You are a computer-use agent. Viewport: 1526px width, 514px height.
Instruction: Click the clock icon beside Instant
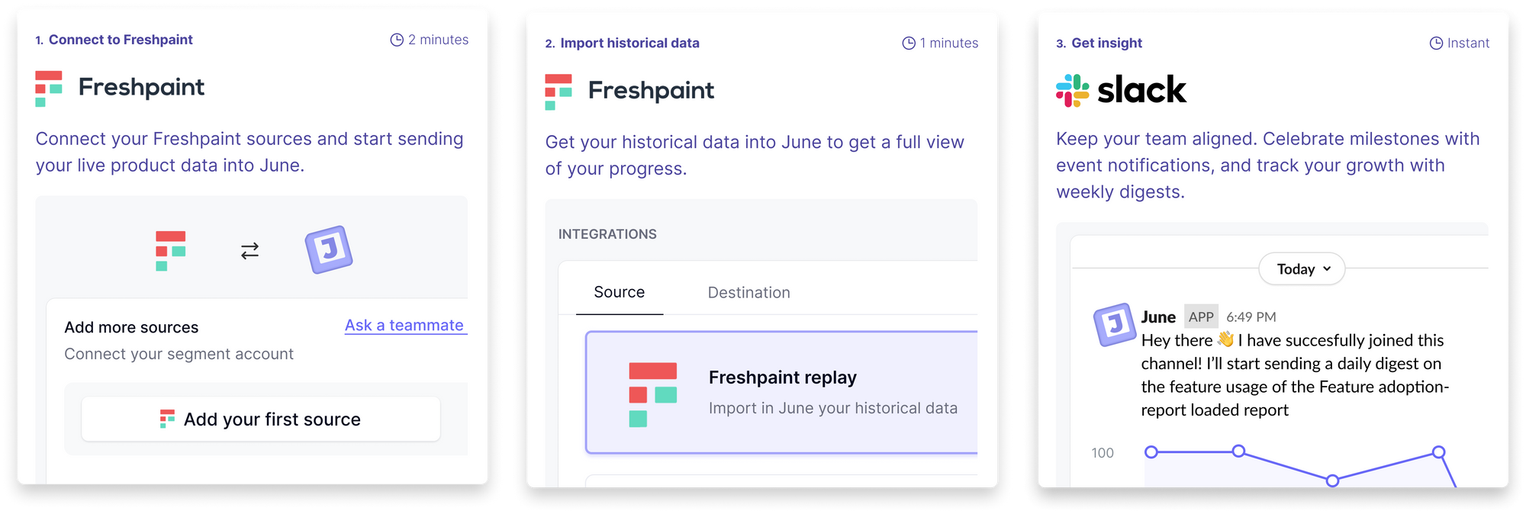click(1436, 43)
